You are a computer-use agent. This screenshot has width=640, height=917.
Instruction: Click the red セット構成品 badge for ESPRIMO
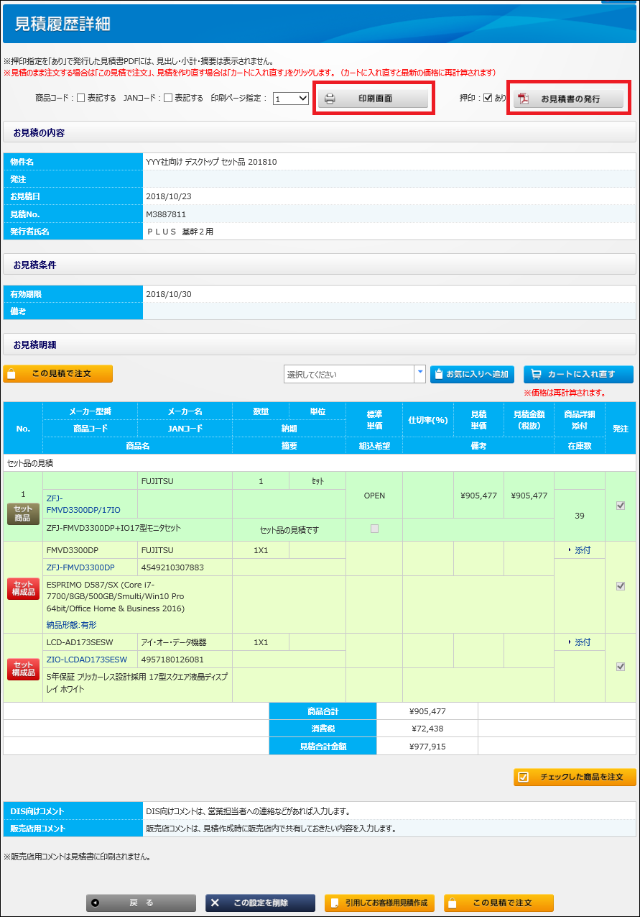tap(22, 588)
